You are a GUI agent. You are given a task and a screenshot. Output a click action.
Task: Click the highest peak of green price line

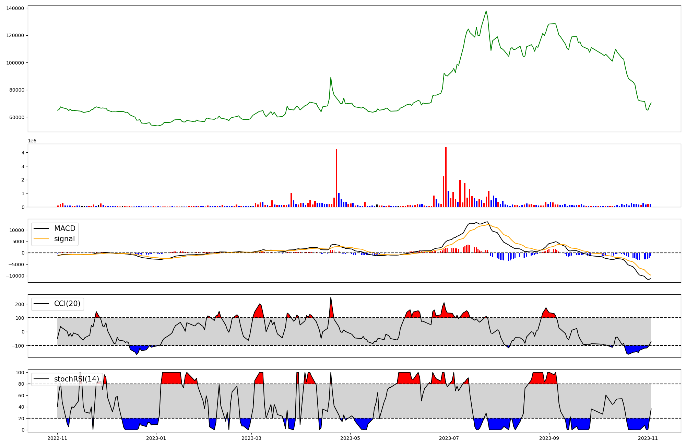click(486, 11)
